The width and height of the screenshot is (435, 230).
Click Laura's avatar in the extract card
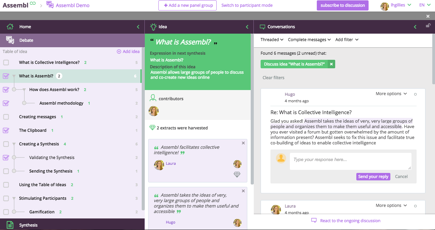[x=159, y=165]
